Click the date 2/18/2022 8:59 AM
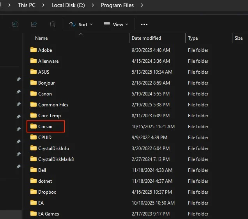 tap(151, 83)
